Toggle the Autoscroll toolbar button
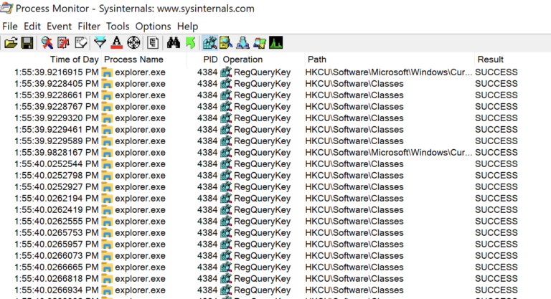The width and height of the screenshot is (551, 299). (x=64, y=43)
